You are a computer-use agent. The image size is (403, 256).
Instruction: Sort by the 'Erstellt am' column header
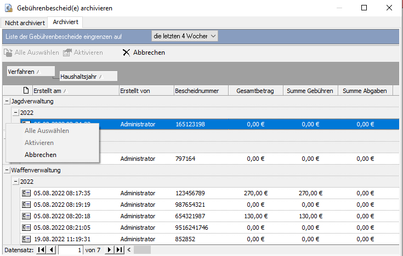(75, 91)
